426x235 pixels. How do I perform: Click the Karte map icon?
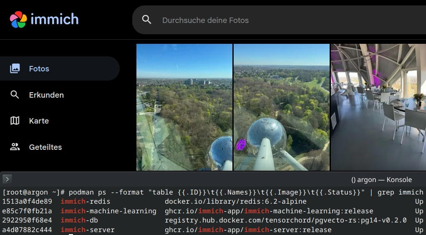point(15,121)
